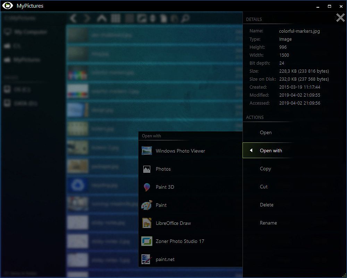Click the Delete action

tap(266, 205)
